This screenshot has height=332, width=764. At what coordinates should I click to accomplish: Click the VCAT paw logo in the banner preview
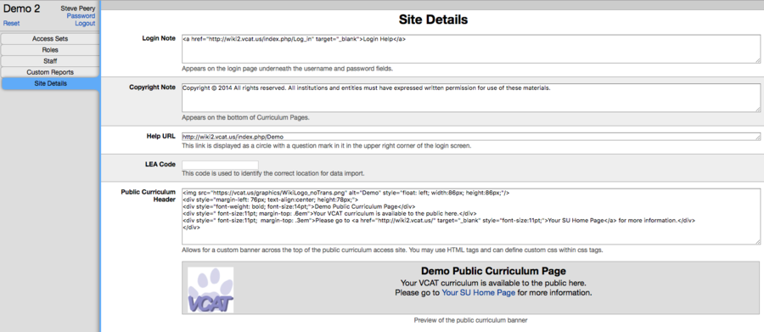coord(211,290)
